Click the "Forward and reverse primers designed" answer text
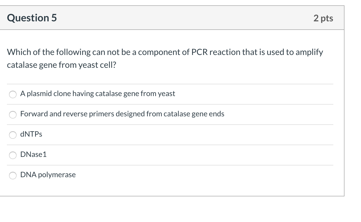Viewport: 361px width, 222px height. [122, 114]
